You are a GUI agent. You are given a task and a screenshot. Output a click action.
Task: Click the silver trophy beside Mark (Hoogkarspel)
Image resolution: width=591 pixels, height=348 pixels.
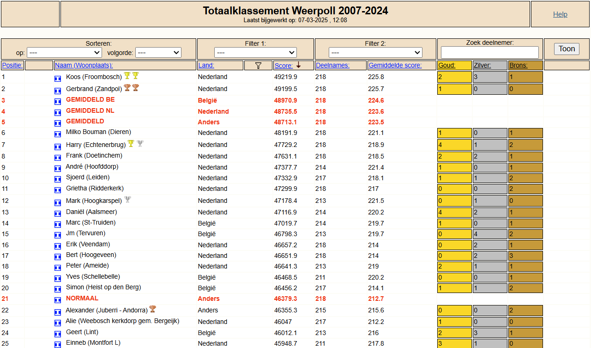[x=127, y=199]
